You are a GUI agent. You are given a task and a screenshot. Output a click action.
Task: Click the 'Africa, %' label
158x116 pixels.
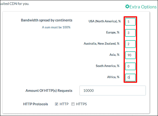(113, 77)
